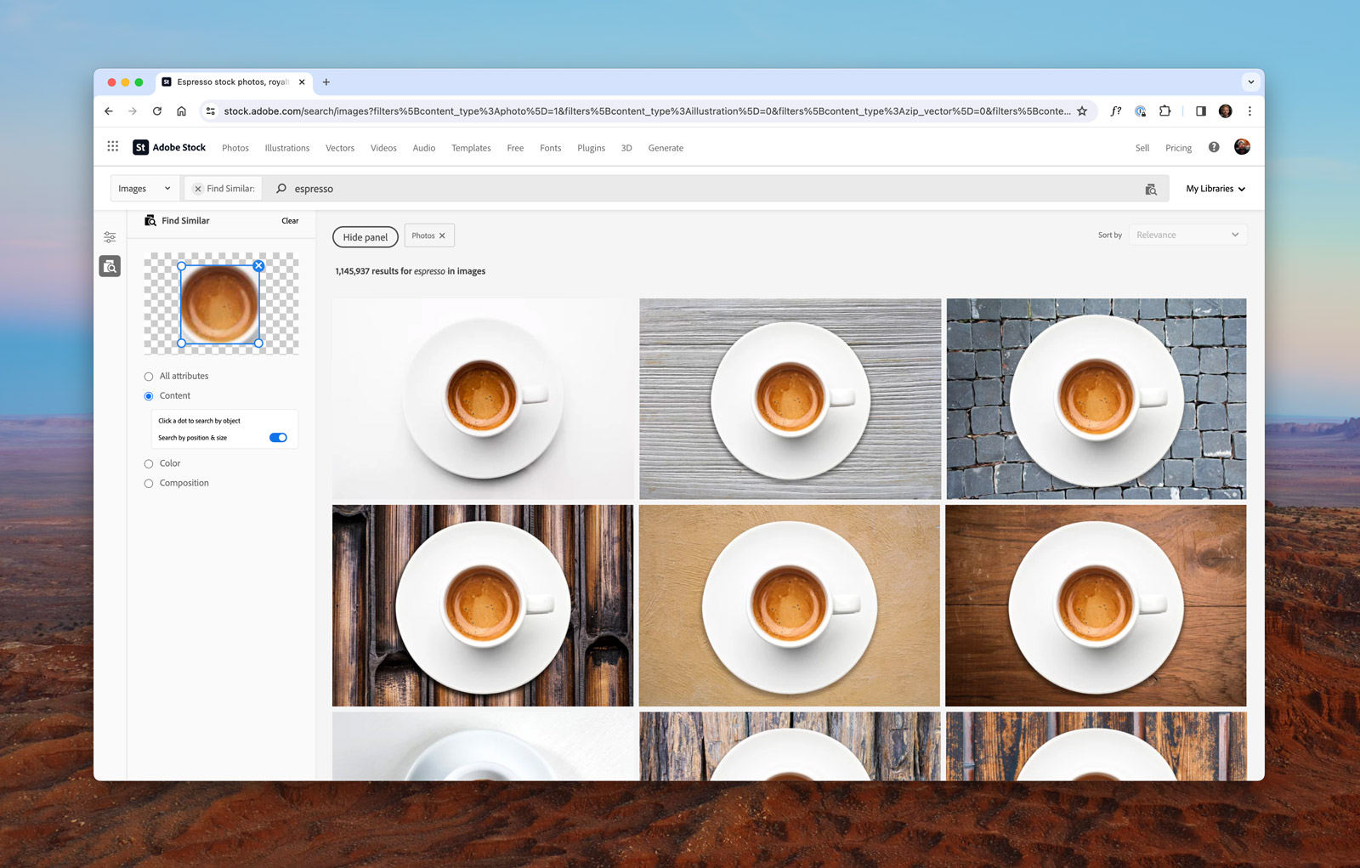Screen dimensions: 1360x868
Task: Toggle the browser side panel
Action: click(1200, 111)
